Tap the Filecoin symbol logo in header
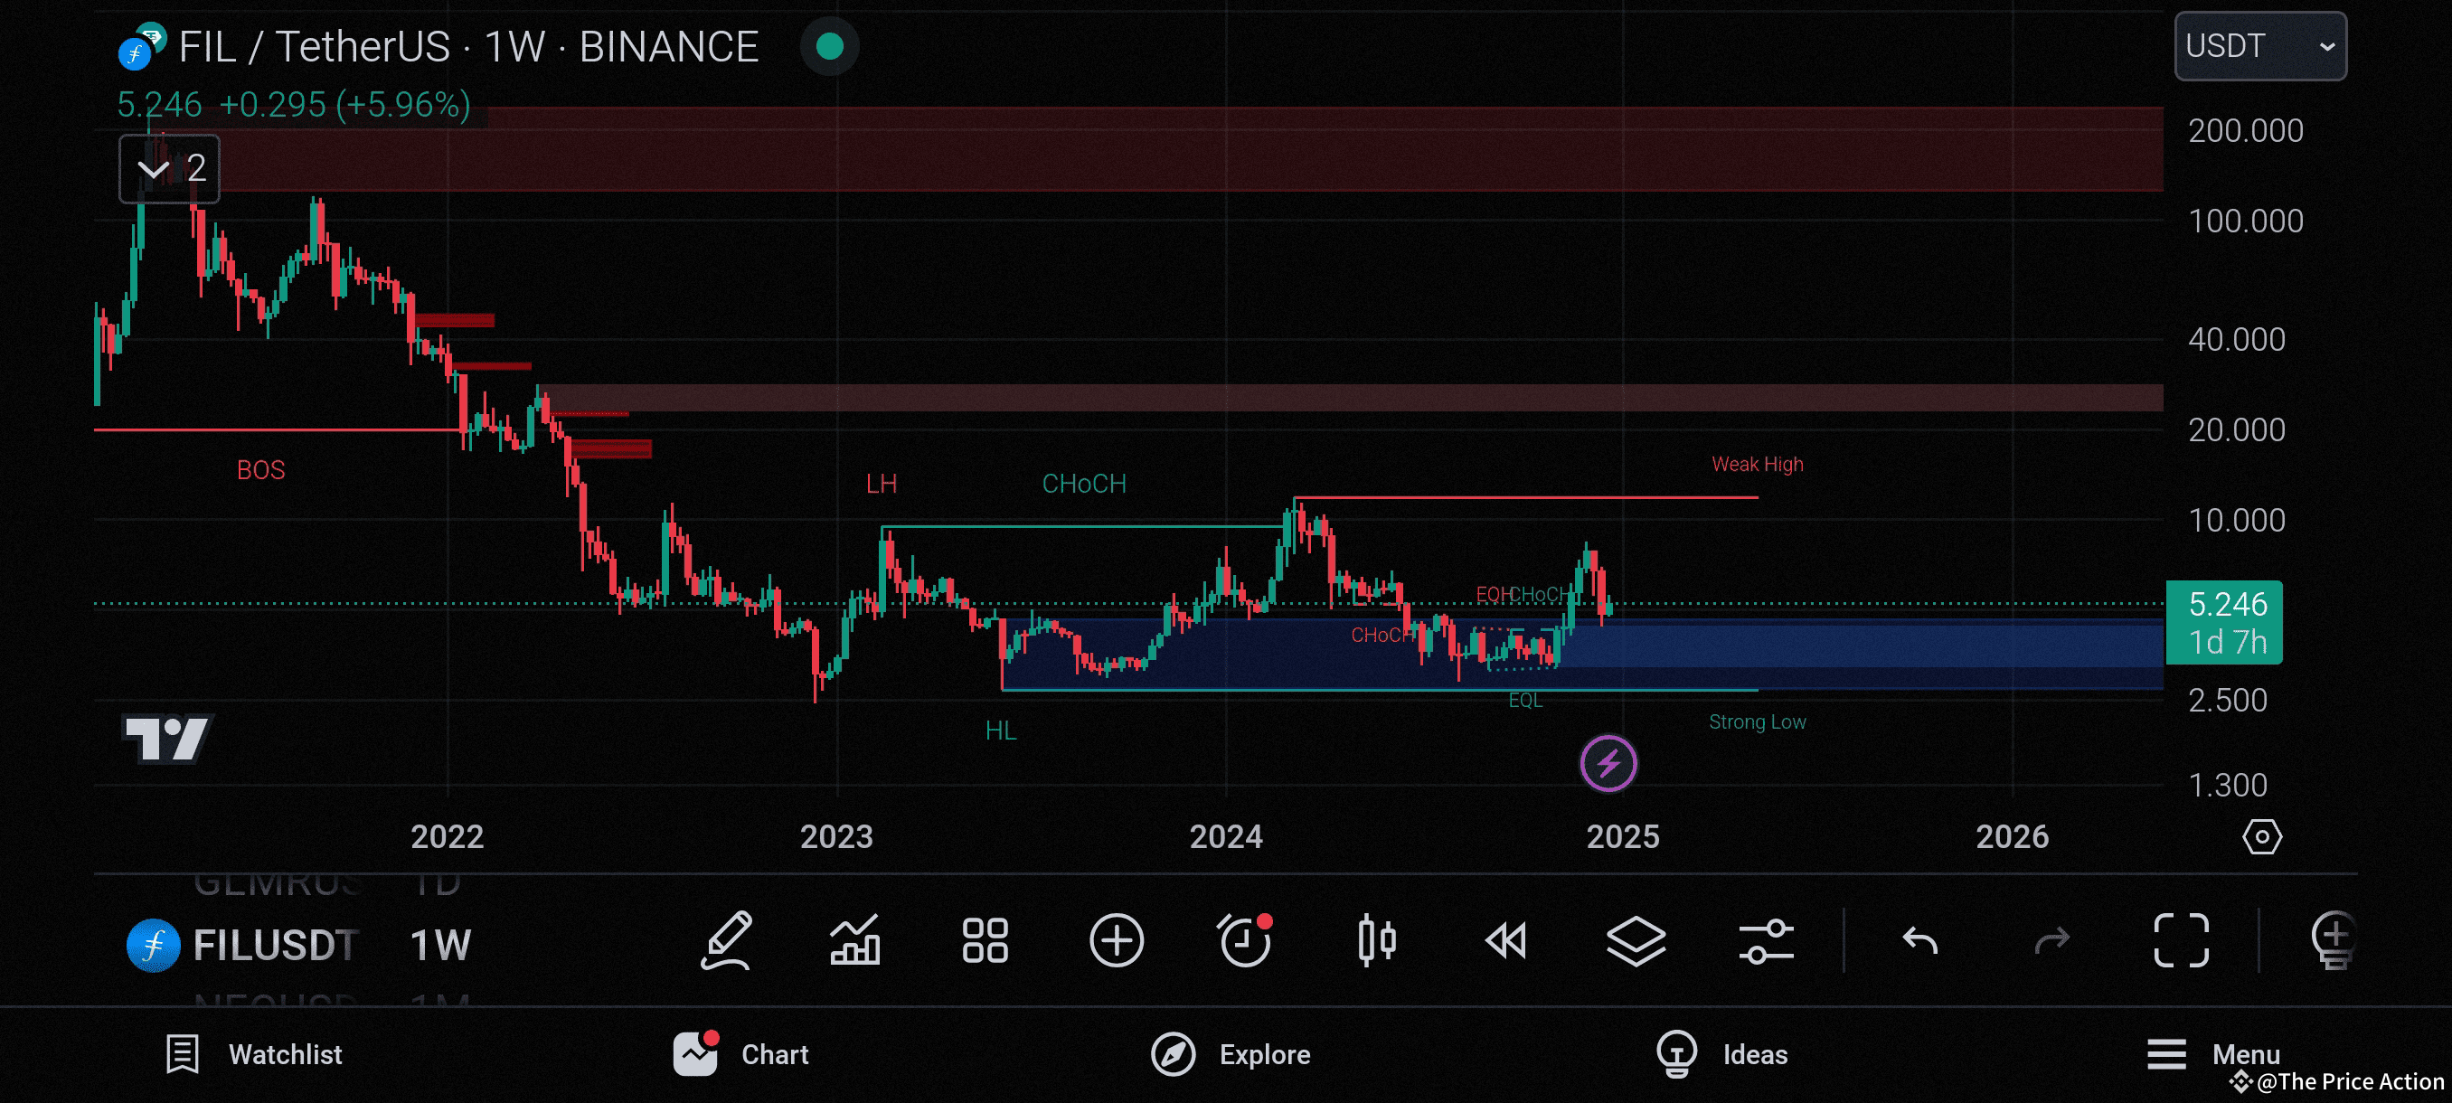Screen dimensions: 2452x1103 pyautogui.click(x=141, y=48)
